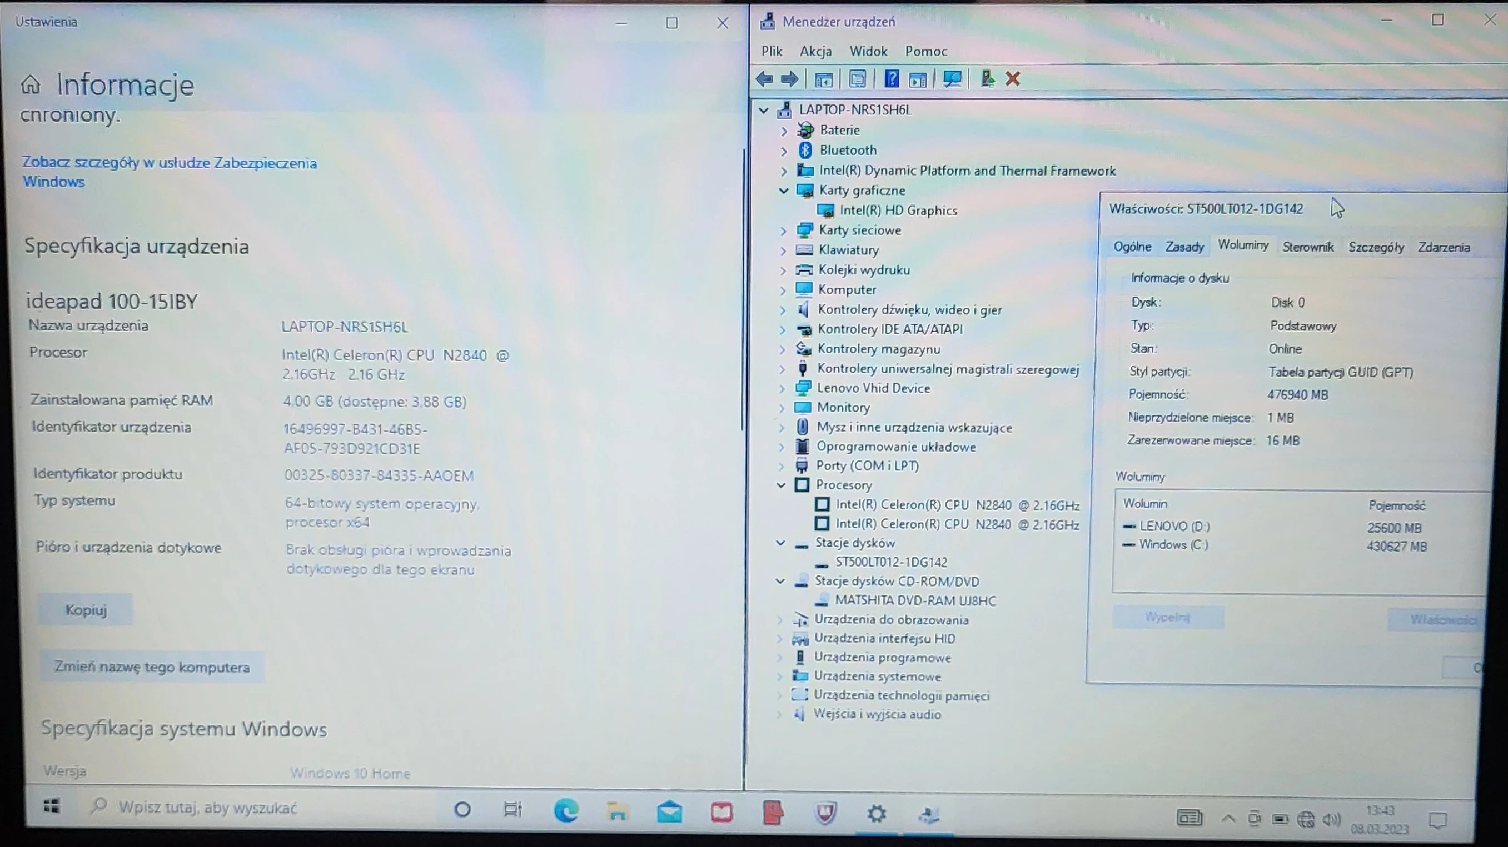Screen dimensions: 1508x847
Task: Select ST500LT012-1DG142 disk drive item
Action: (891, 562)
